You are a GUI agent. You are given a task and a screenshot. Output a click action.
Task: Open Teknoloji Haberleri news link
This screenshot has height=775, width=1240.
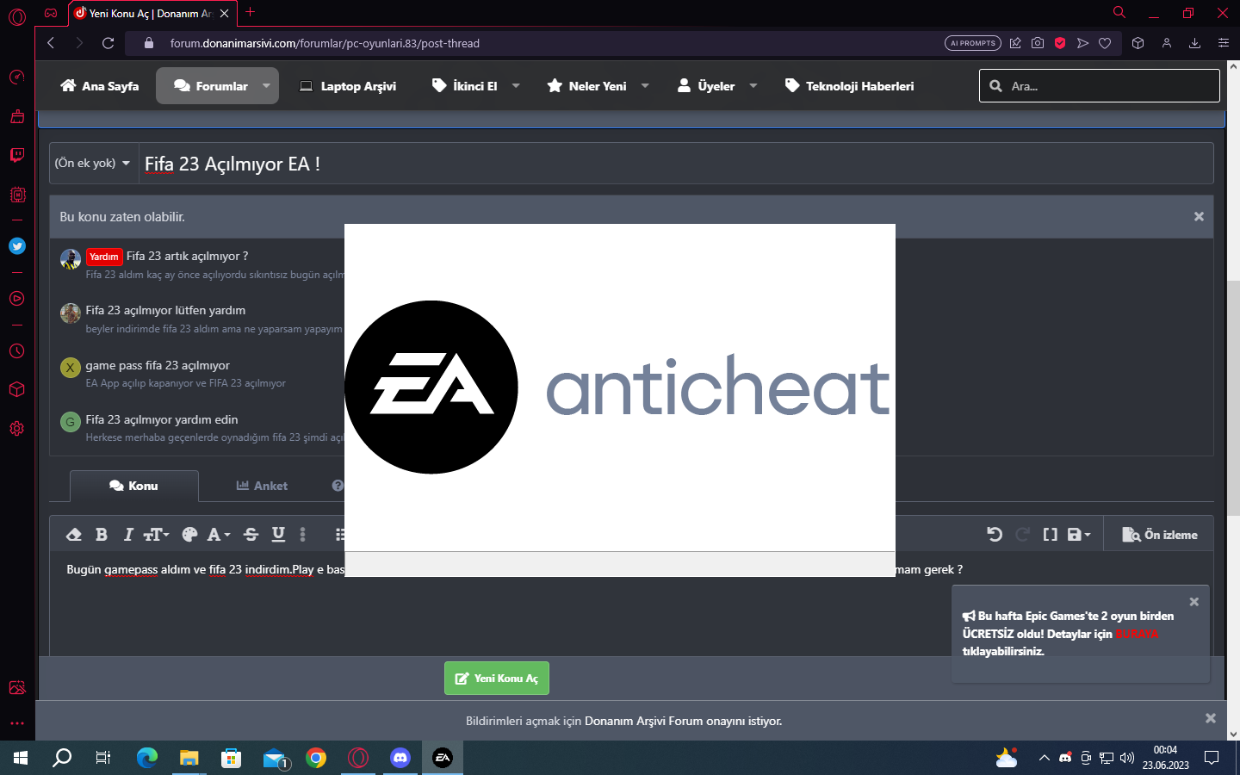pos(850,86)
